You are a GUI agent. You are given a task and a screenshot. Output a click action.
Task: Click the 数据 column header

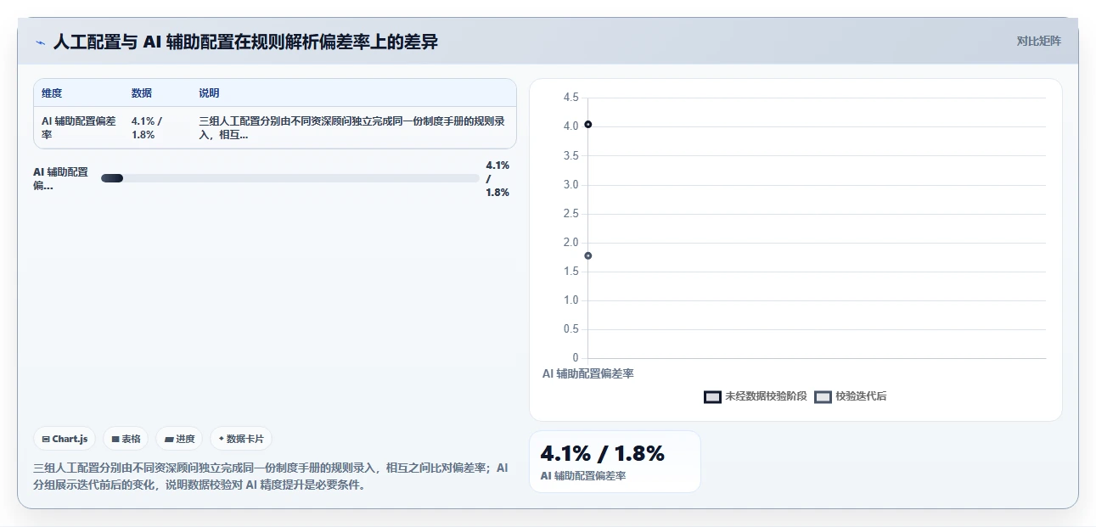pyautogui.click(x=142, y=93)
